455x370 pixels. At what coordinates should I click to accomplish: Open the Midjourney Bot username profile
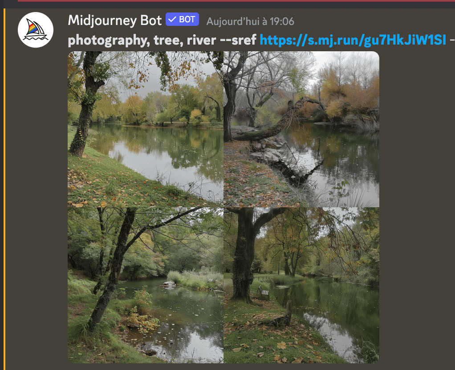coord(114,21)
